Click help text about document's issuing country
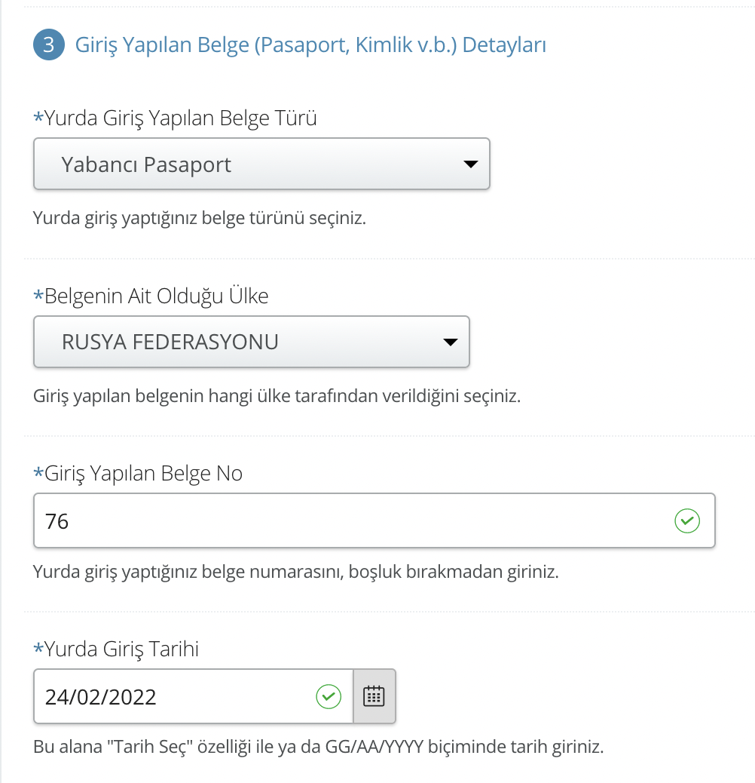Viewport: 755px width, 783px height. pyautogui.click(x=277, y=396)
